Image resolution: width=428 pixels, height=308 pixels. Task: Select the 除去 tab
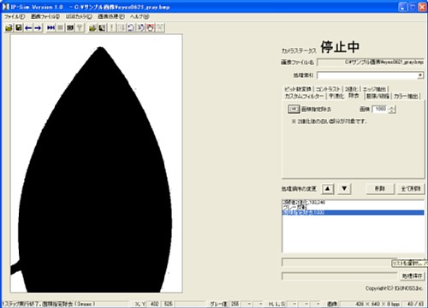354,96
